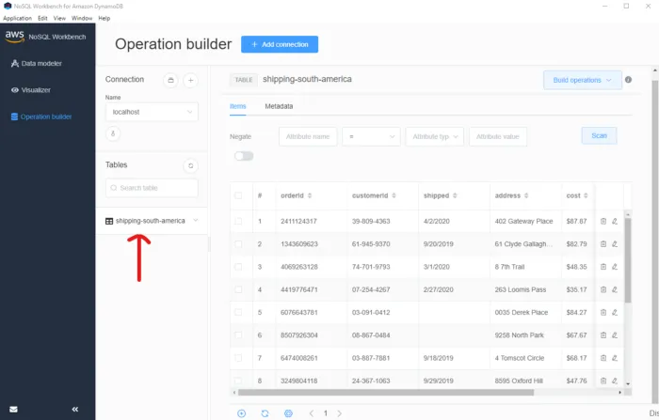
Task: Open the Window menu
Action: pyautogui.click(x=82, y=19)
